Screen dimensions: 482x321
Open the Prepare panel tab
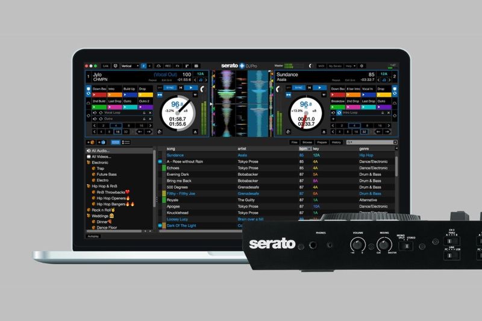[x=322, y=142]
